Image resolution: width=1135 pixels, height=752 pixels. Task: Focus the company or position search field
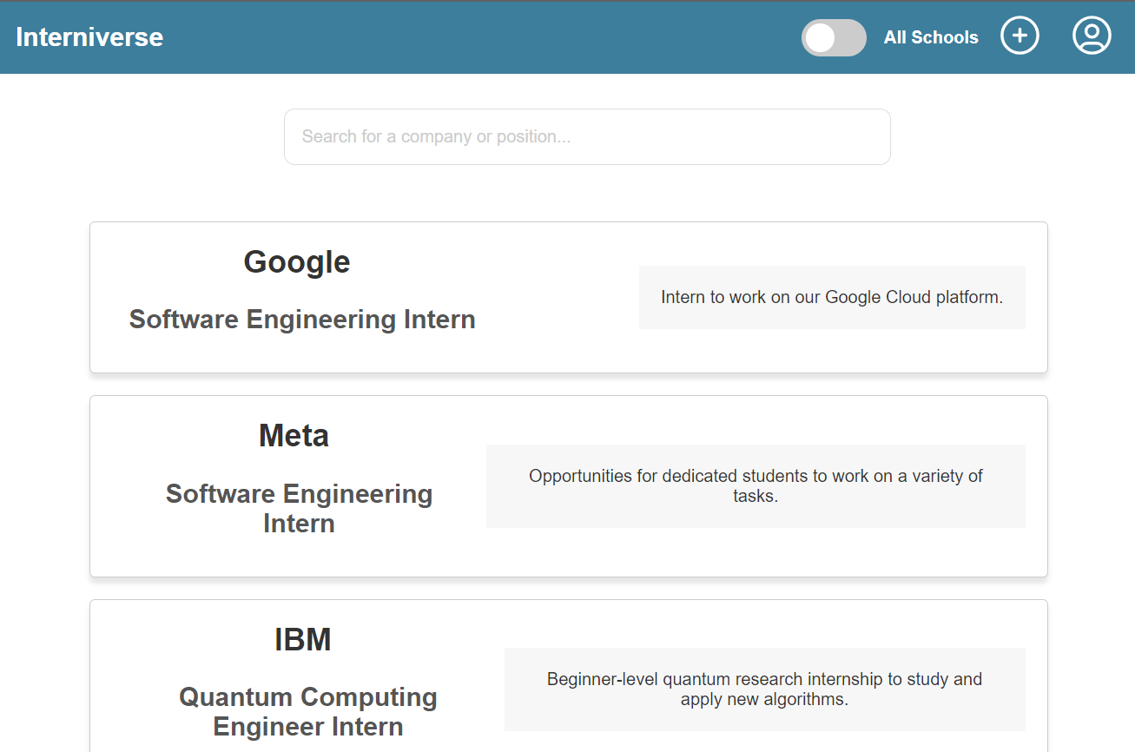(x=587, y=136)
